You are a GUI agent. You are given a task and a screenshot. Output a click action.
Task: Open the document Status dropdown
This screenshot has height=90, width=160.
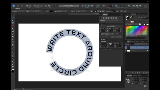[x=69, y=6]
